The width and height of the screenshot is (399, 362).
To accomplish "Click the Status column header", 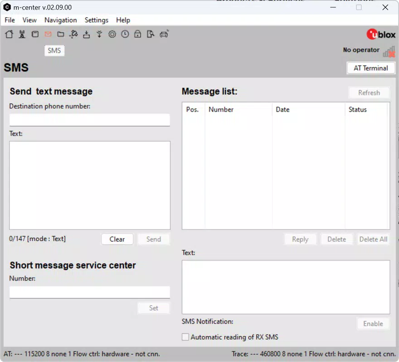I will point(366,110).
